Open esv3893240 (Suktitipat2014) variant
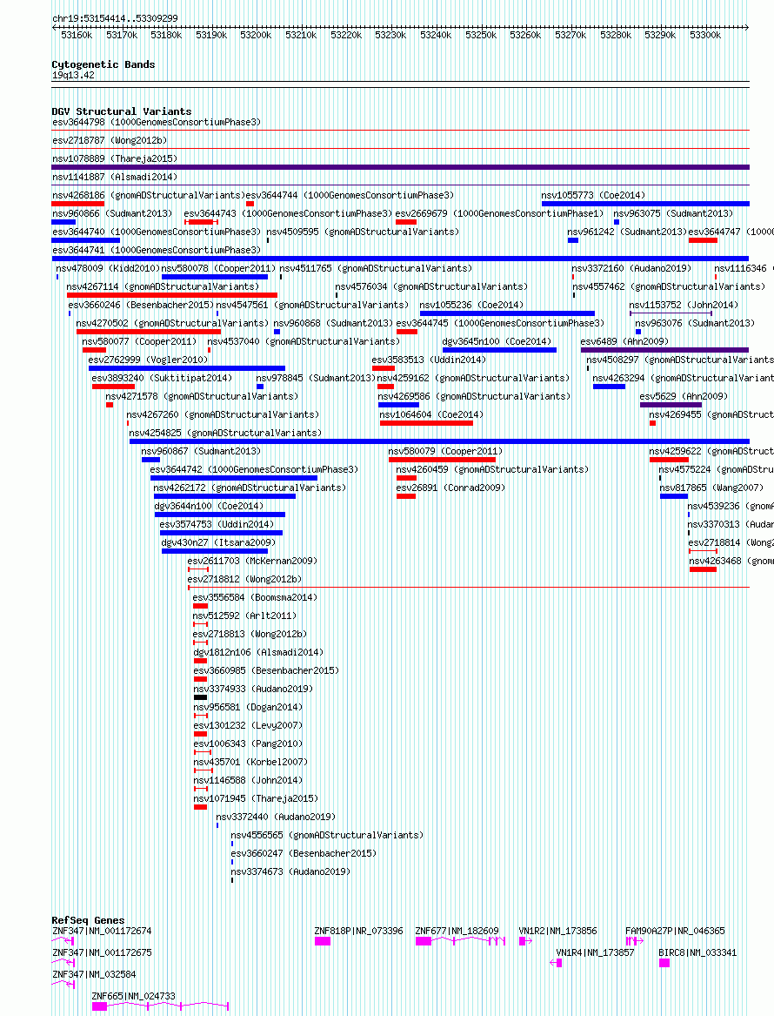Image resolution: width=774 pixels, height=1016 pixels. (162, 378)
